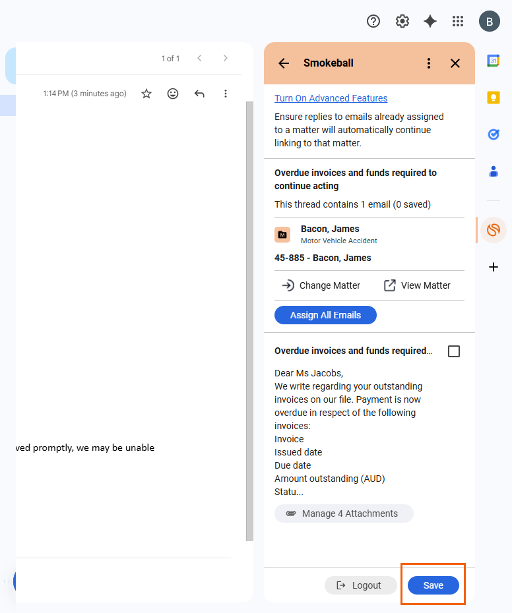Click Turn On Advanced Features link
Image resolution: width=512 pixels, height=613 pixels.
331,98
